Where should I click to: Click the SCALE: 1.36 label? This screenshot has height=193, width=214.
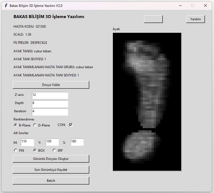click(22, 35)
